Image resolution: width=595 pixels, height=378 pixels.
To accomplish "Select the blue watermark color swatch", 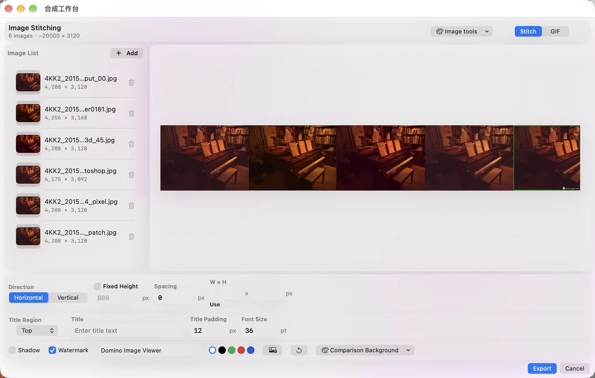I will (x=251, y=350).
